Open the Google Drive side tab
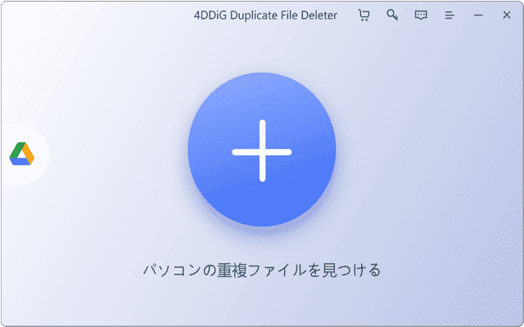This screenshot has width=524, height=327. pos(22,154)
